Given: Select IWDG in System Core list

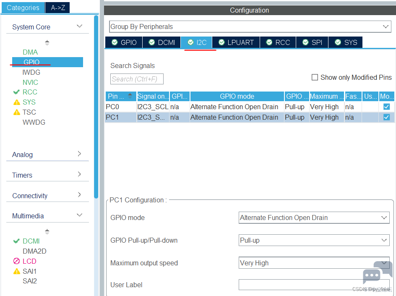Looking at the screenshot, I should (x=31, y=72).
